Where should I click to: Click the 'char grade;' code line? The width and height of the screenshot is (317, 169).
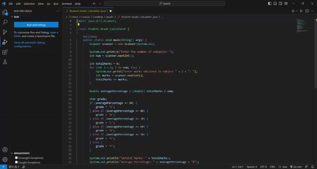point(98,99)
